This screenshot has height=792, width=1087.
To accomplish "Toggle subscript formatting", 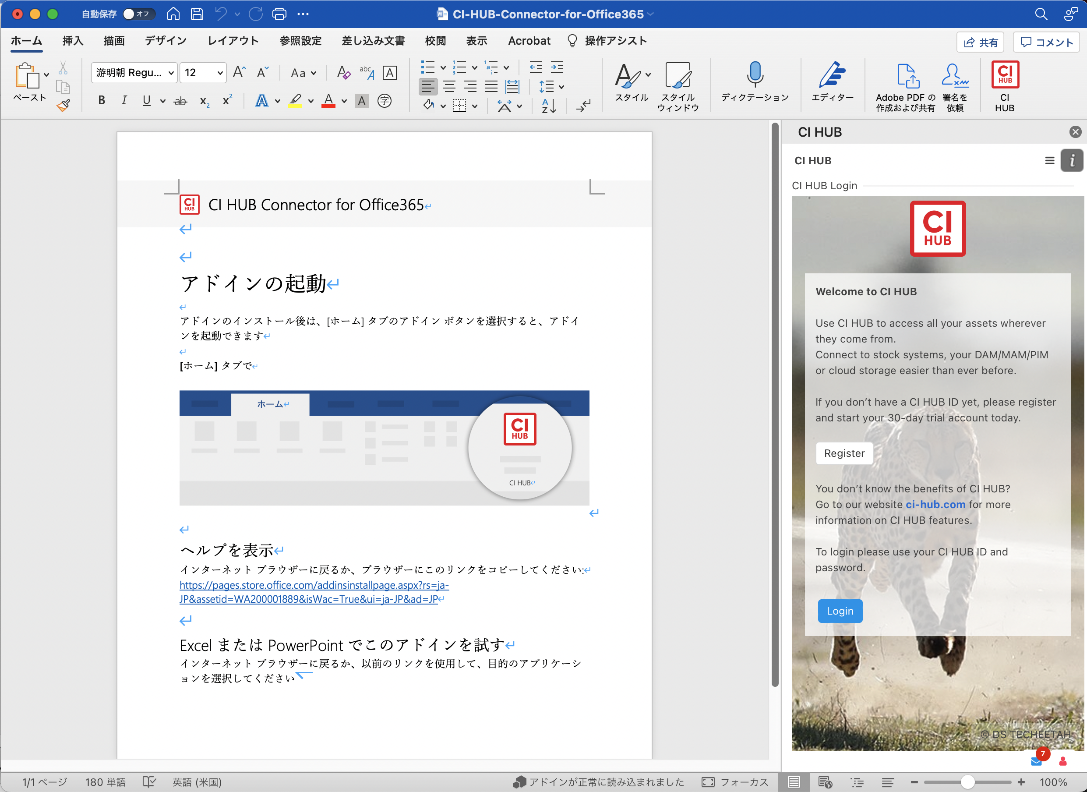I will [205, 101].
